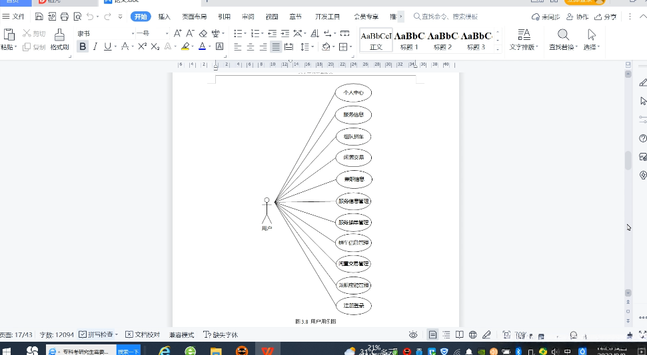The width and height of the screenshot is (647, 355).
Task: Click the 分享 share button
Action: (605, 17)
